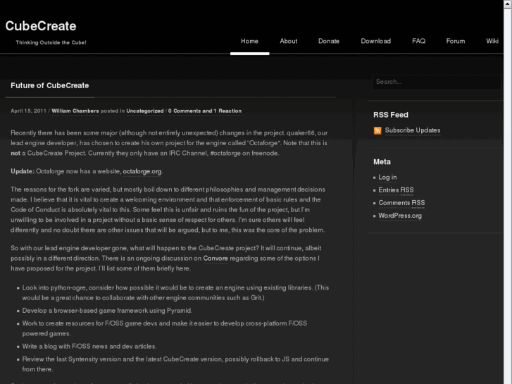The height and width of the screenshot is (384, 512).
Task: Go to the About page
Action: [288, 41]
